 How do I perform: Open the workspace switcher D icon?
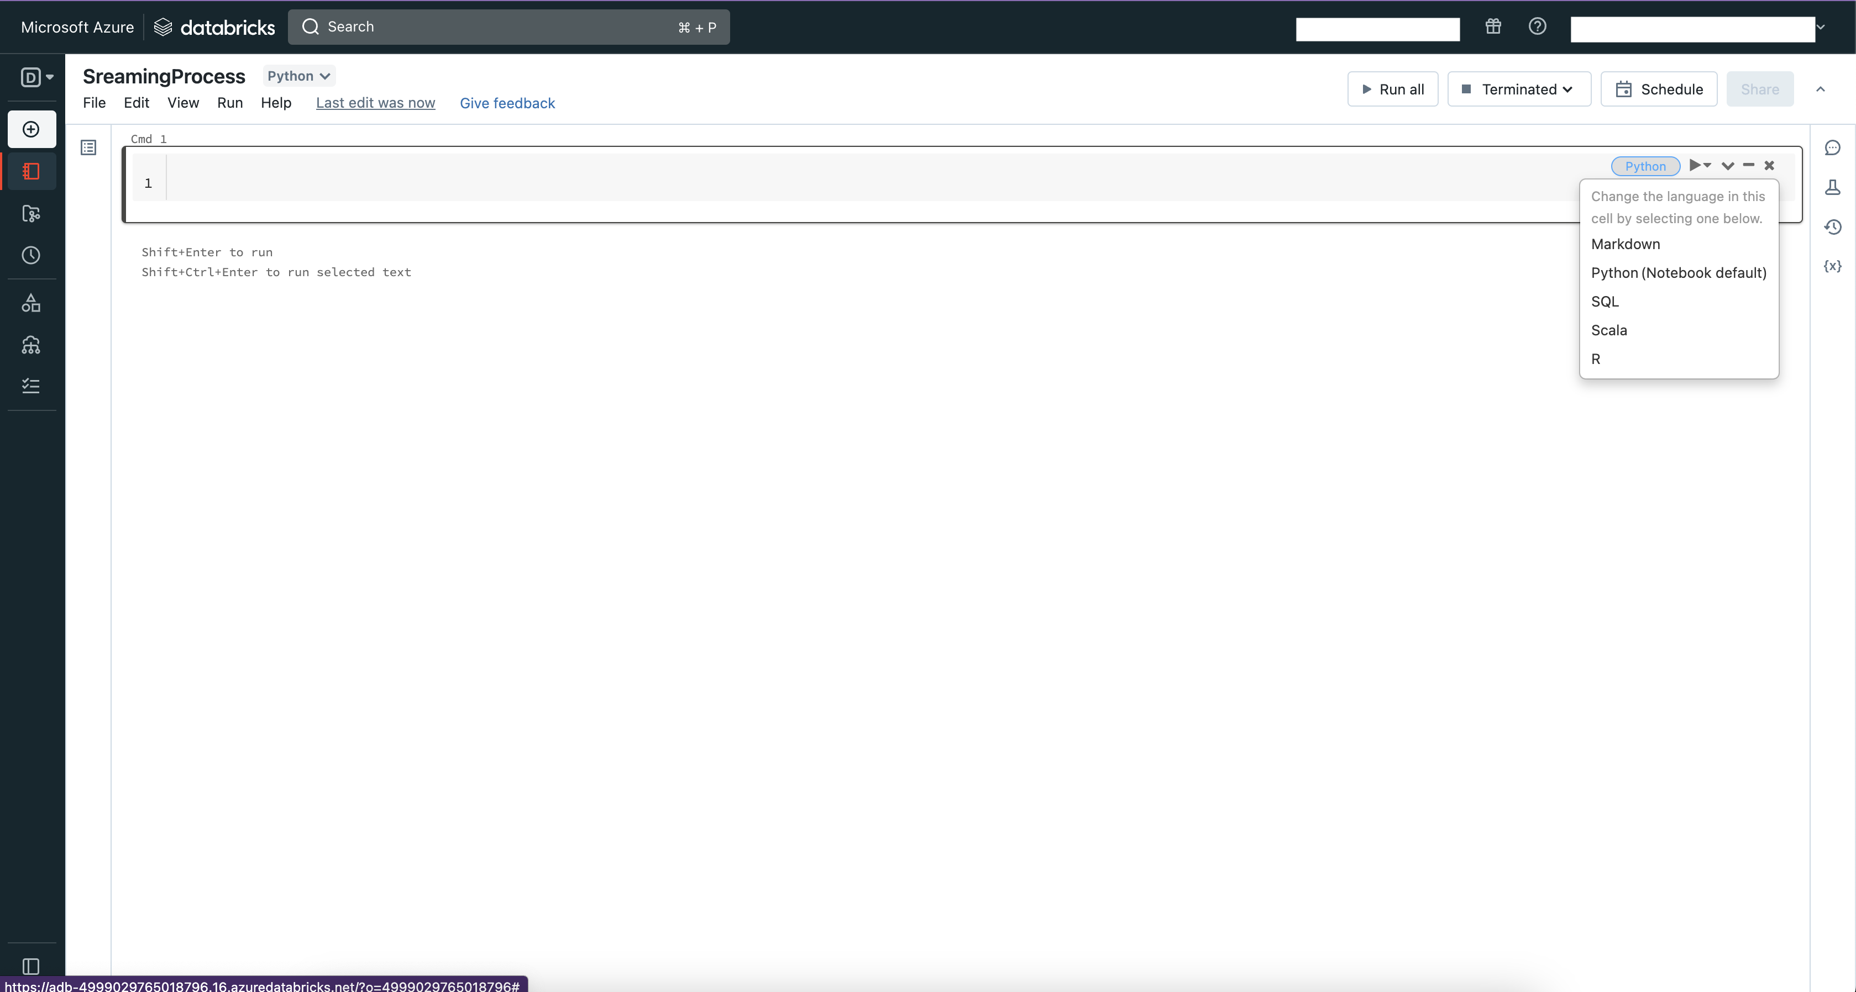point(36,77)
